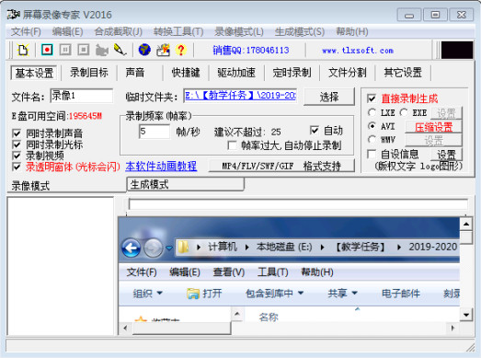Start recording with the red record icon
The image size is (481, 358).
[47, 50]
